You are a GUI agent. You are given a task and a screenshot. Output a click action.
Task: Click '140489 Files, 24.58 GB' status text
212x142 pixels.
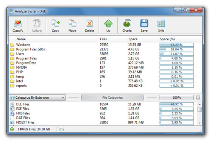coord(34,129)
